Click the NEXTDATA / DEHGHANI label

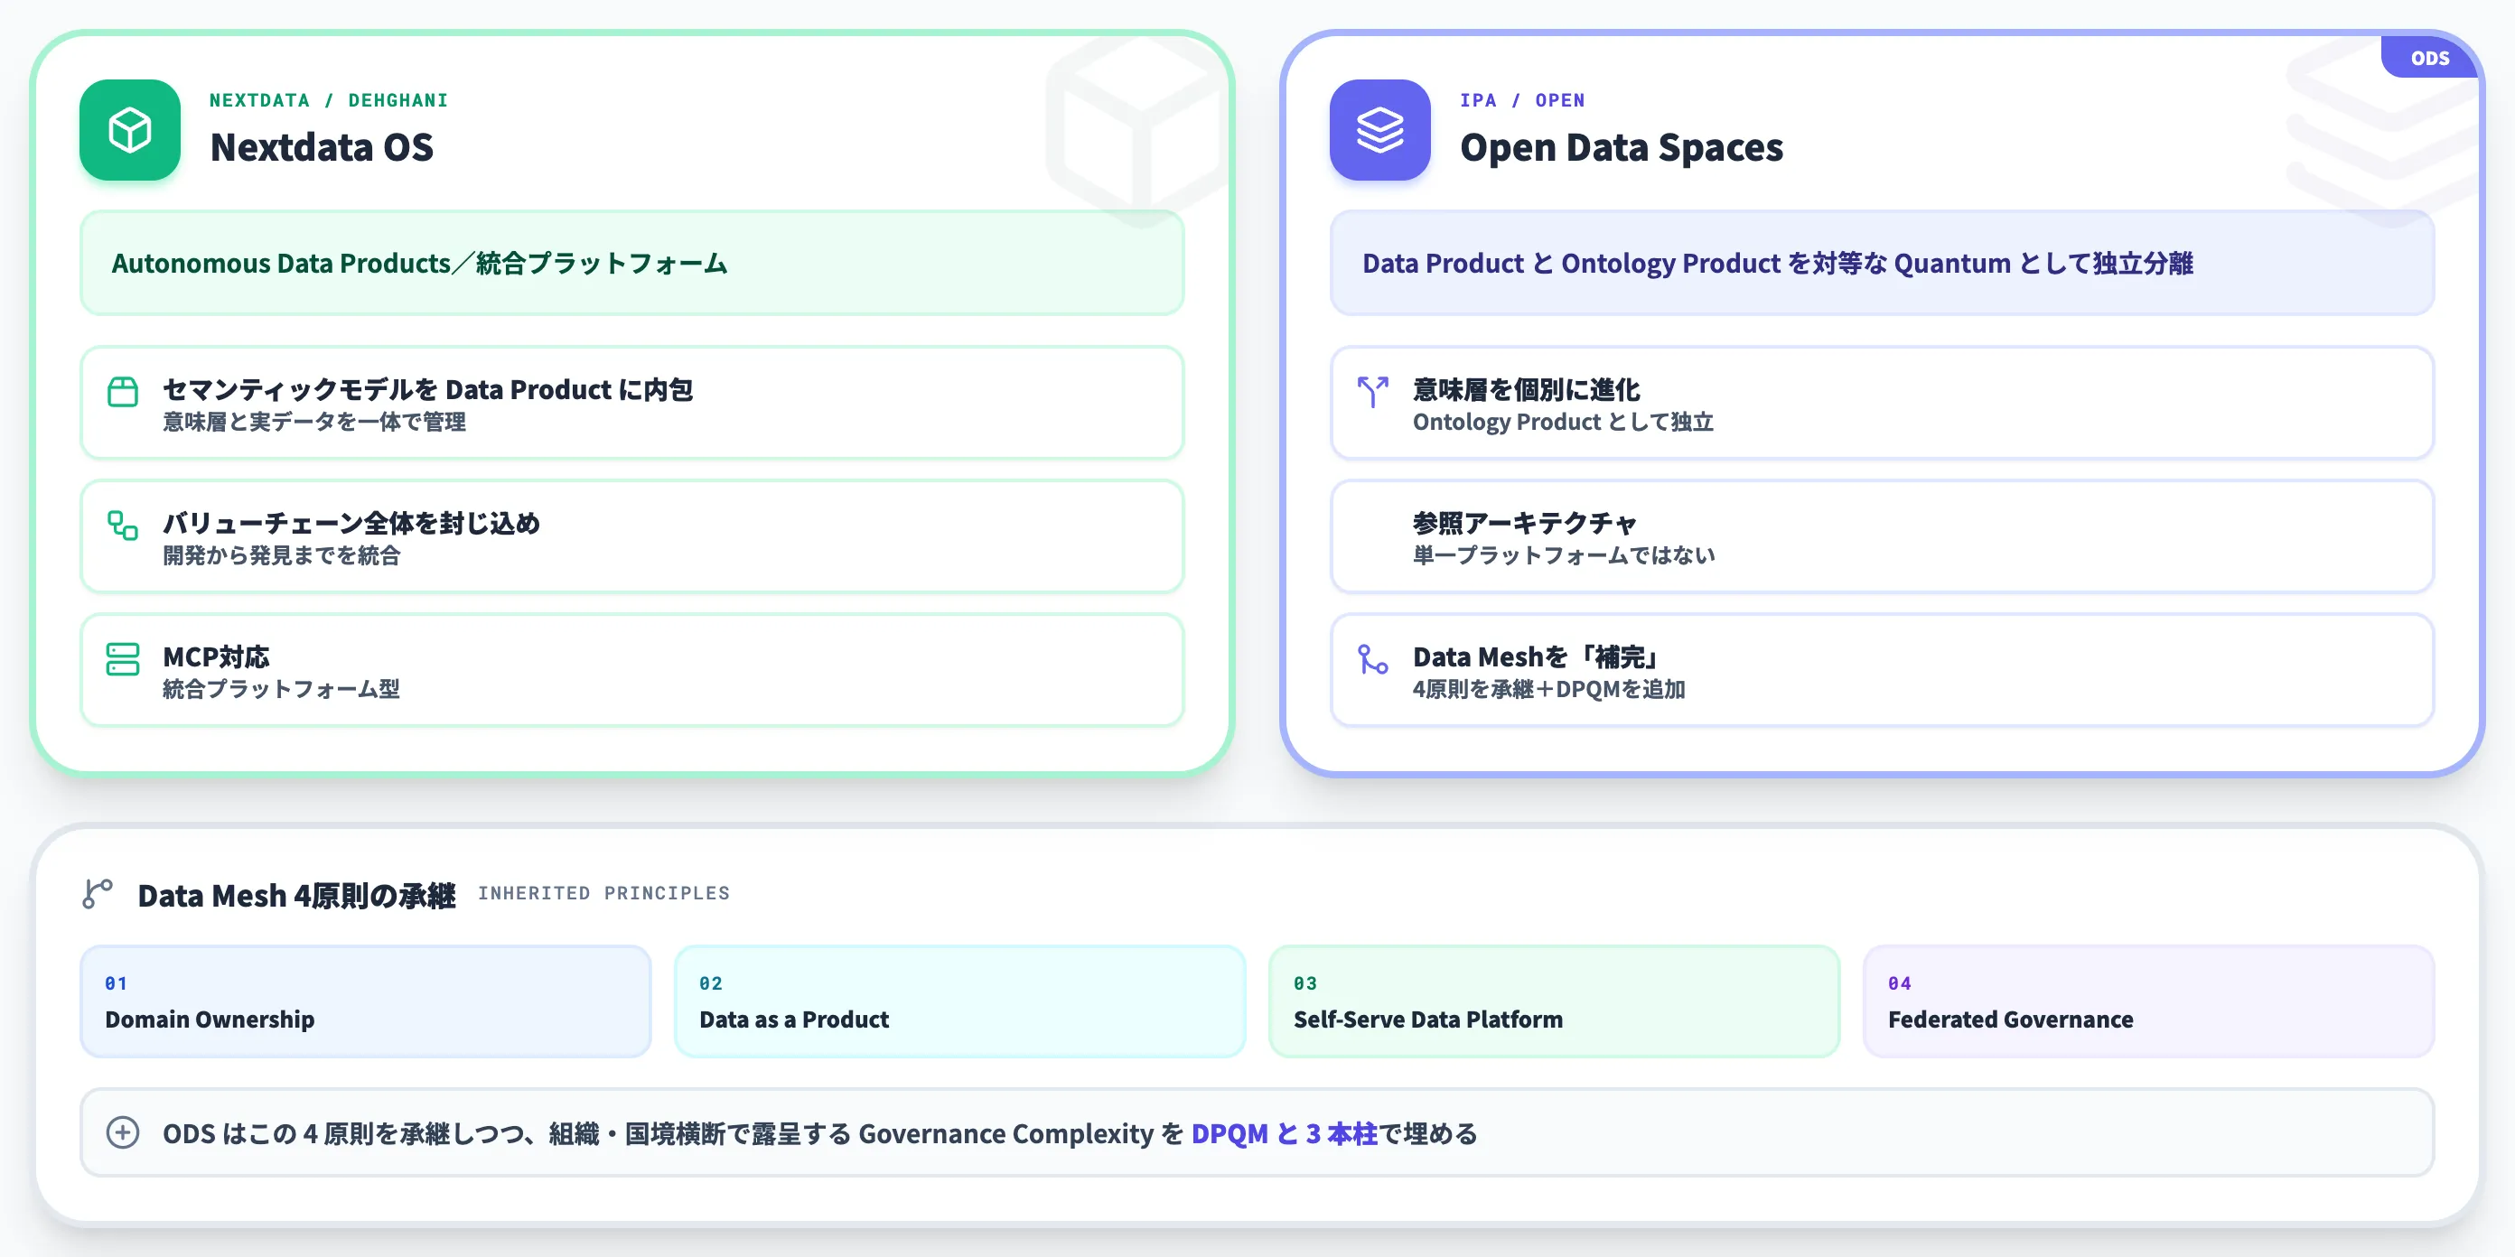pyautogui.click(x=329, y=100)
